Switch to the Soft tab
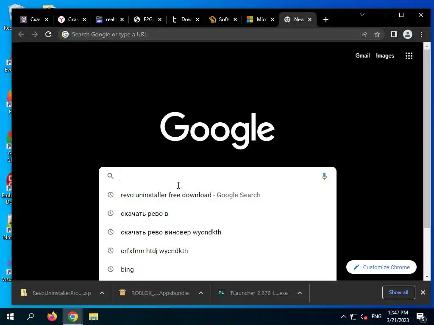The image size is (434, 325). pos(223,19)
